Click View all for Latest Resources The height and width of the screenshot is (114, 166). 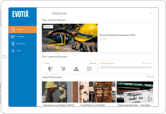pos(150,77)
